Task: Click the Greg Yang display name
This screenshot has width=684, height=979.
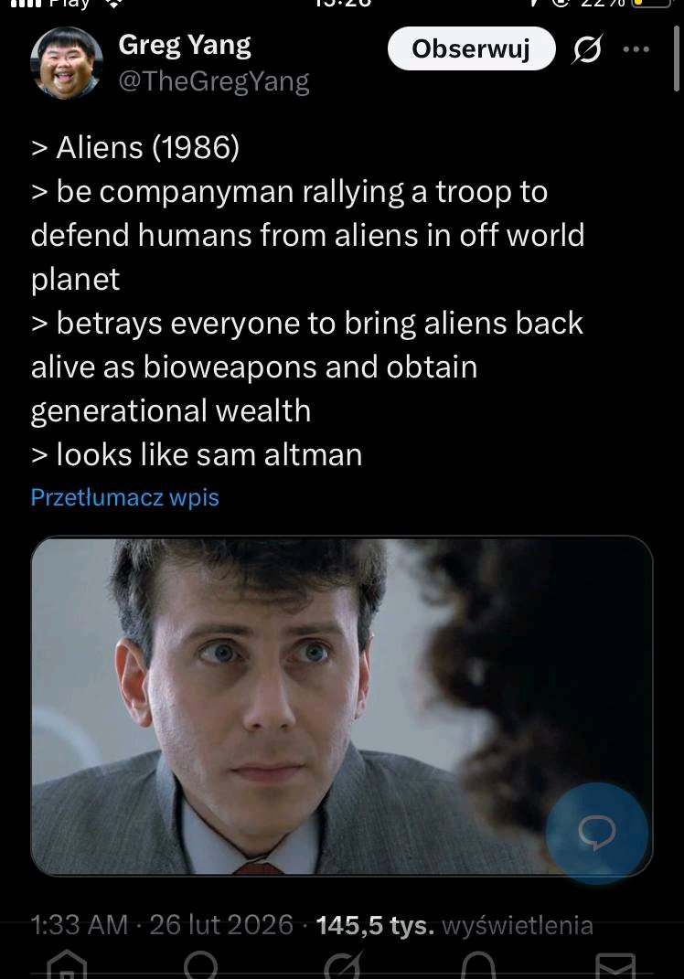Action: [x=185, y=46]
